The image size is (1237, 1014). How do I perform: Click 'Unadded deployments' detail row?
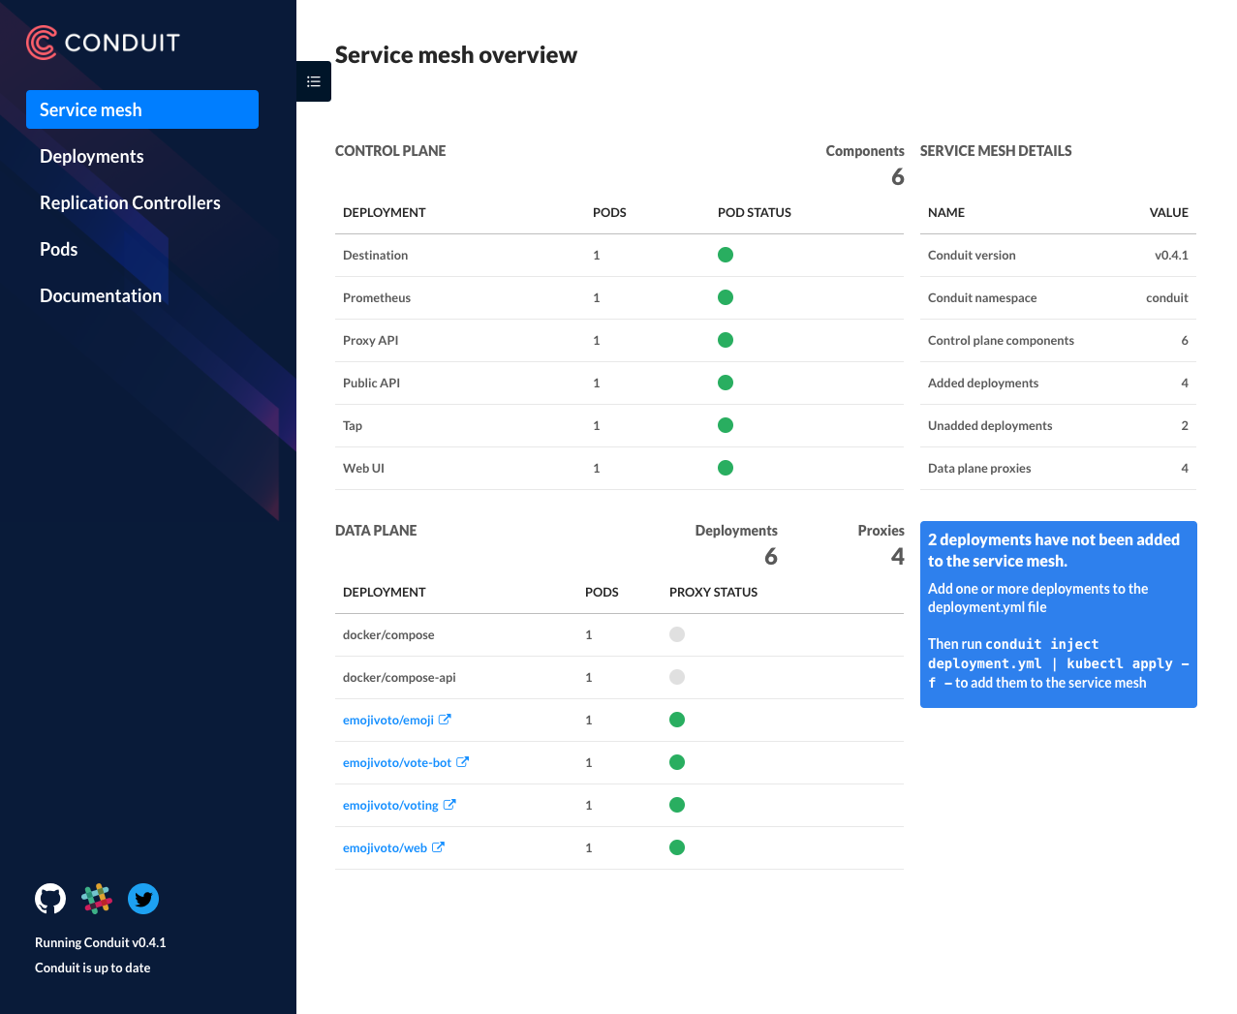click(1058, 425)
